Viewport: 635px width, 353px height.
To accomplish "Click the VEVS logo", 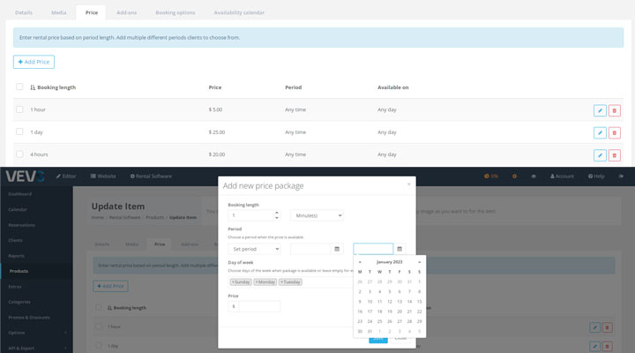I will (x=25, y=176).
